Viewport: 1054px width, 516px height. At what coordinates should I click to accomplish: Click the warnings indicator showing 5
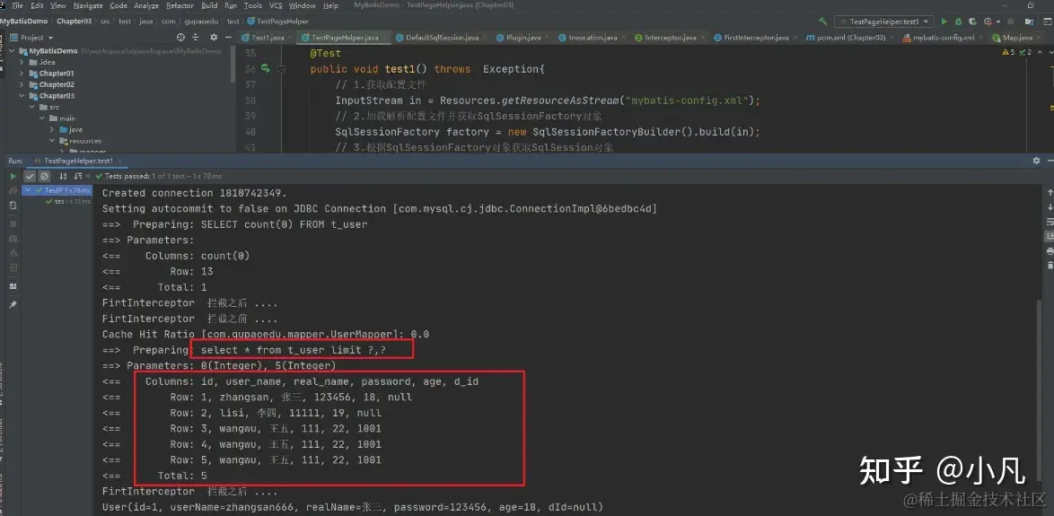pyautogui.click(x=1008, y=52)
